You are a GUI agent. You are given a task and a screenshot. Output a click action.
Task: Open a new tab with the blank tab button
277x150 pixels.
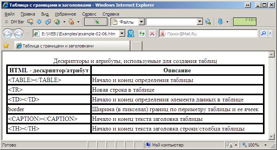(136, 46)
